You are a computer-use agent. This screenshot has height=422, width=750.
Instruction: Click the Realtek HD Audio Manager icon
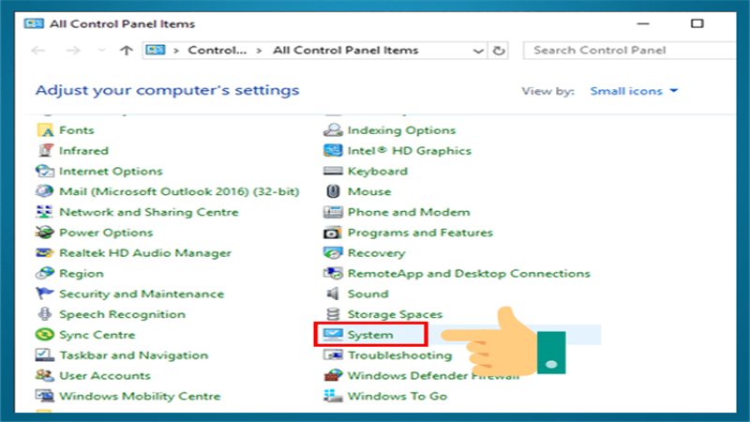[x=45, y=253]
